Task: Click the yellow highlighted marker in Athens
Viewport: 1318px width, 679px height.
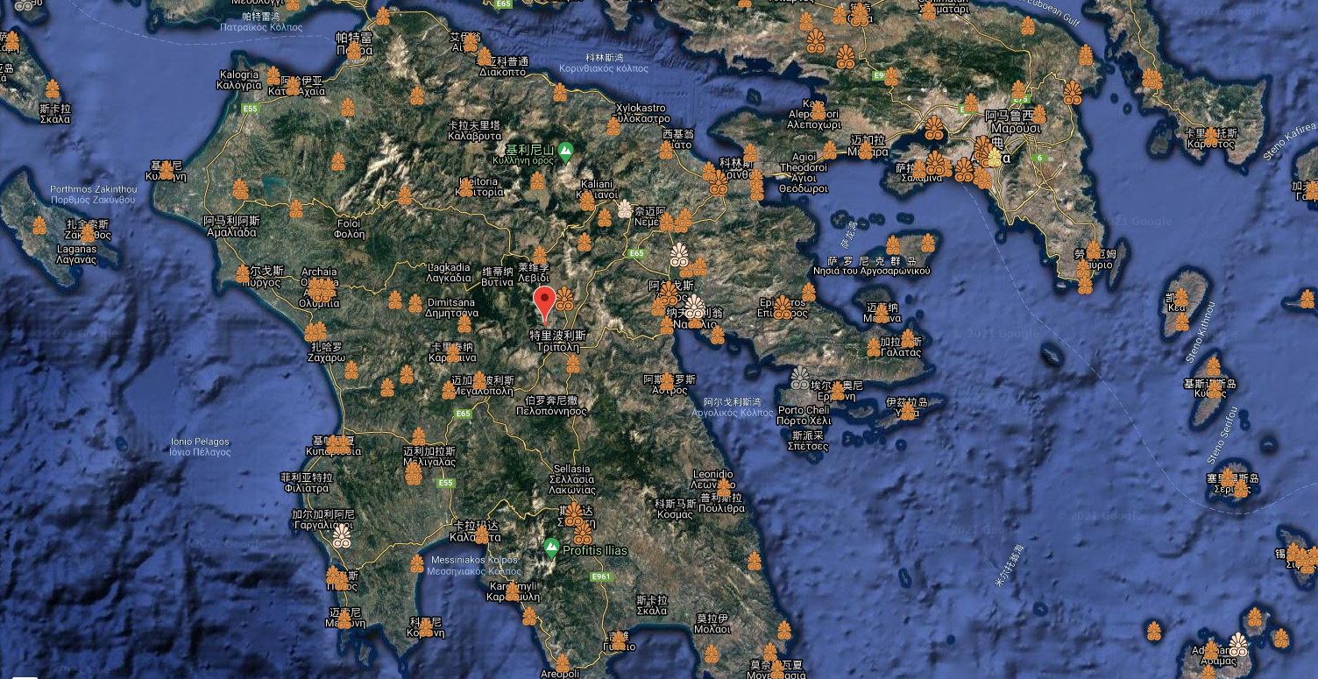Action: click(993, 158)
